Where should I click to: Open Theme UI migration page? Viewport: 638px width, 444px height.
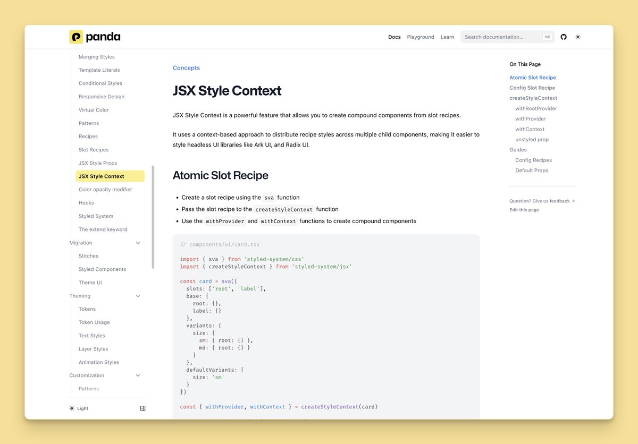(90, 283)
